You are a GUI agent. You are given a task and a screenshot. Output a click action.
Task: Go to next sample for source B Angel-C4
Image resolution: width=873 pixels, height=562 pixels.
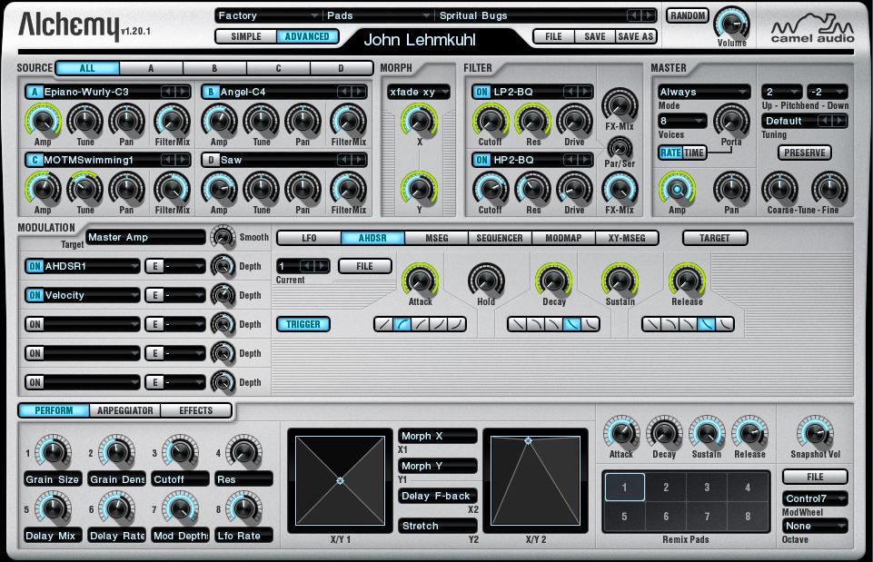click(359, 92)
